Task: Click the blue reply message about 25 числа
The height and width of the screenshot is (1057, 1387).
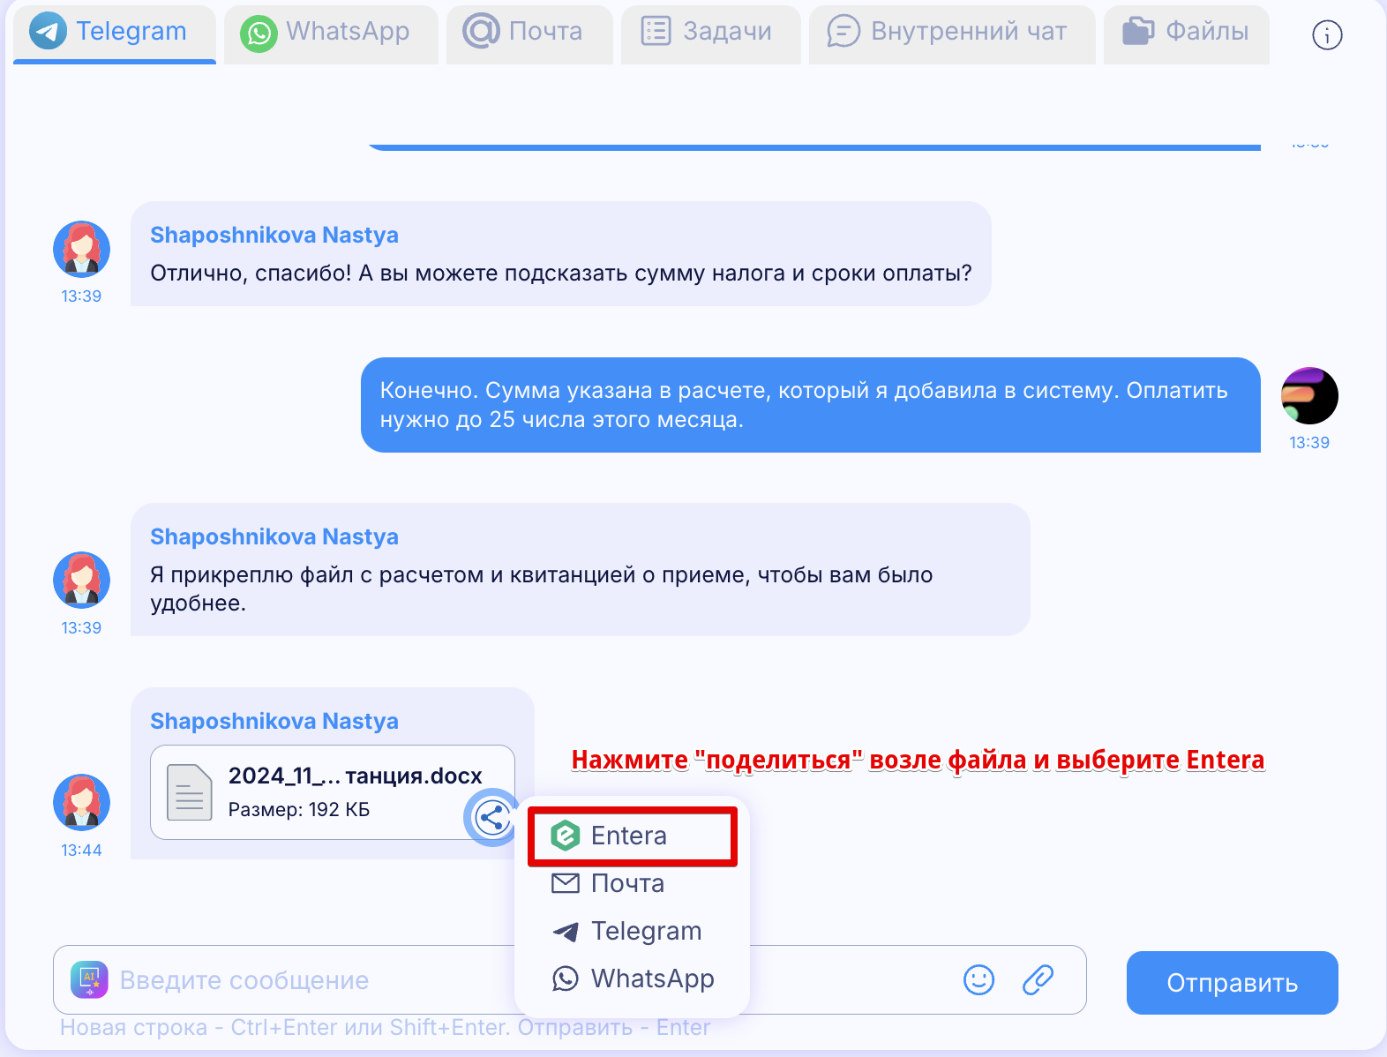Action: pyautogui.click(x=811, y=405)
